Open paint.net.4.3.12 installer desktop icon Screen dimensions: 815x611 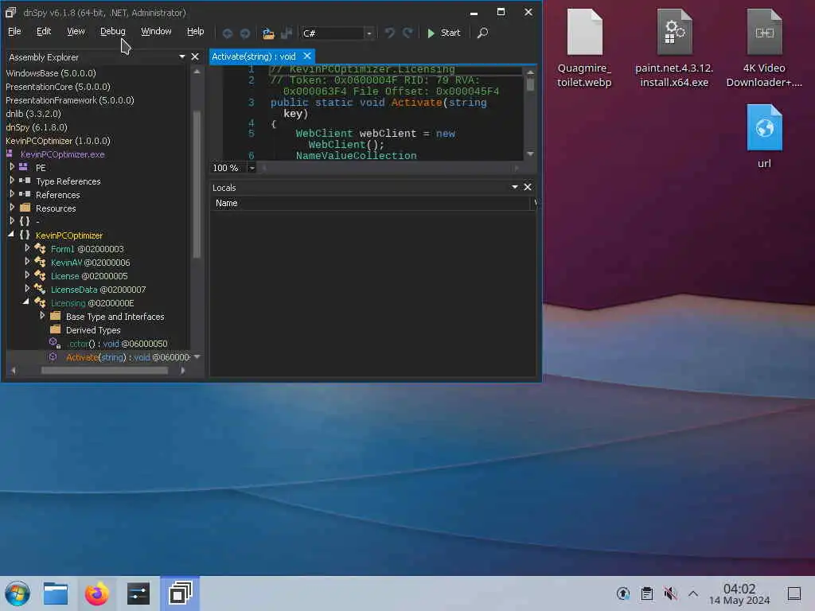[x=674, y=49]
